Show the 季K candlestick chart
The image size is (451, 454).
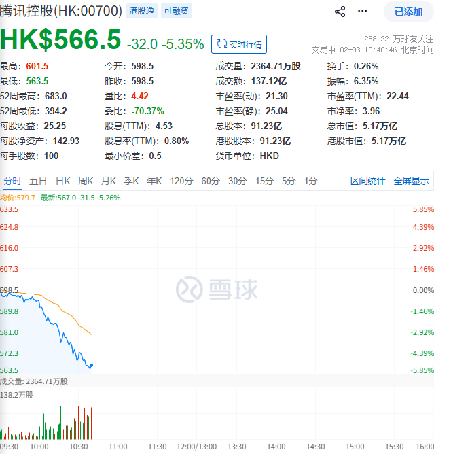click(131, 181)
